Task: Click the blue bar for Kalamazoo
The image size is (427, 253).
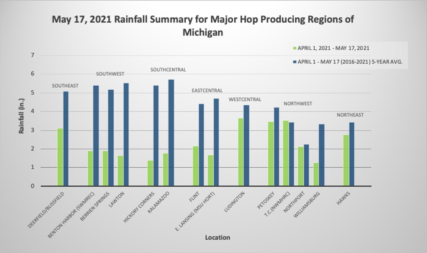Action: point(171,133)
